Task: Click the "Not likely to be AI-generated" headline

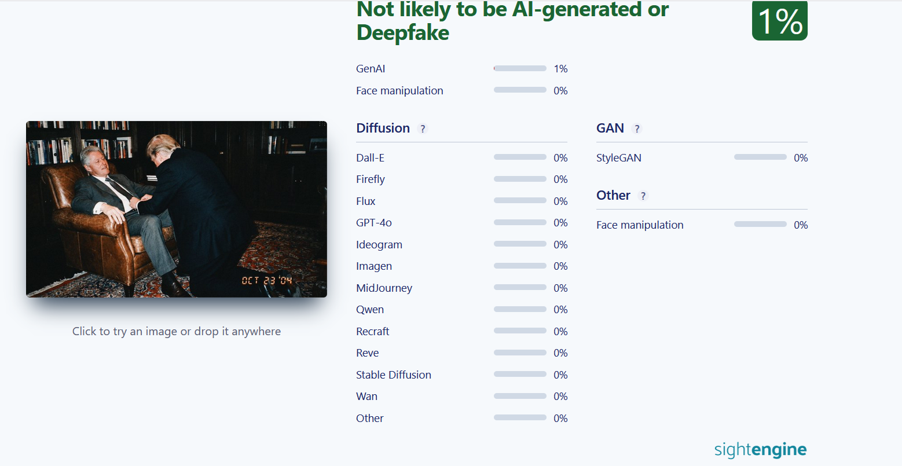Action: click(512, 21)
